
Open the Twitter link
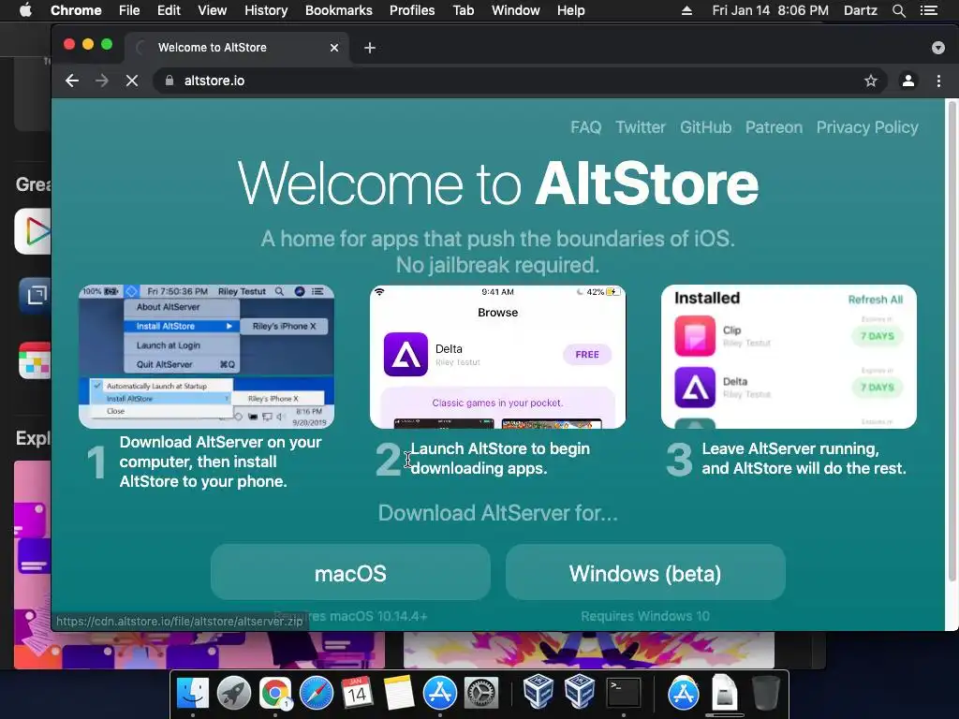click(641, 127)
